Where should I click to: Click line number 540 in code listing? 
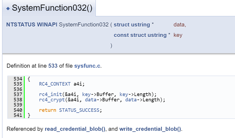(18, 110)
